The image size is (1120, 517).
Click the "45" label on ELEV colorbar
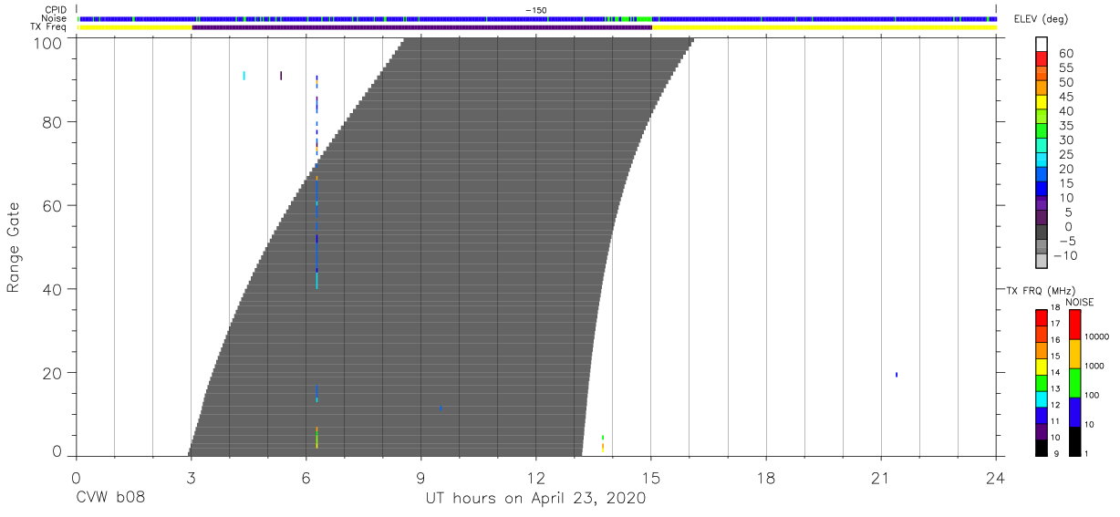[x=1065, y=97]
